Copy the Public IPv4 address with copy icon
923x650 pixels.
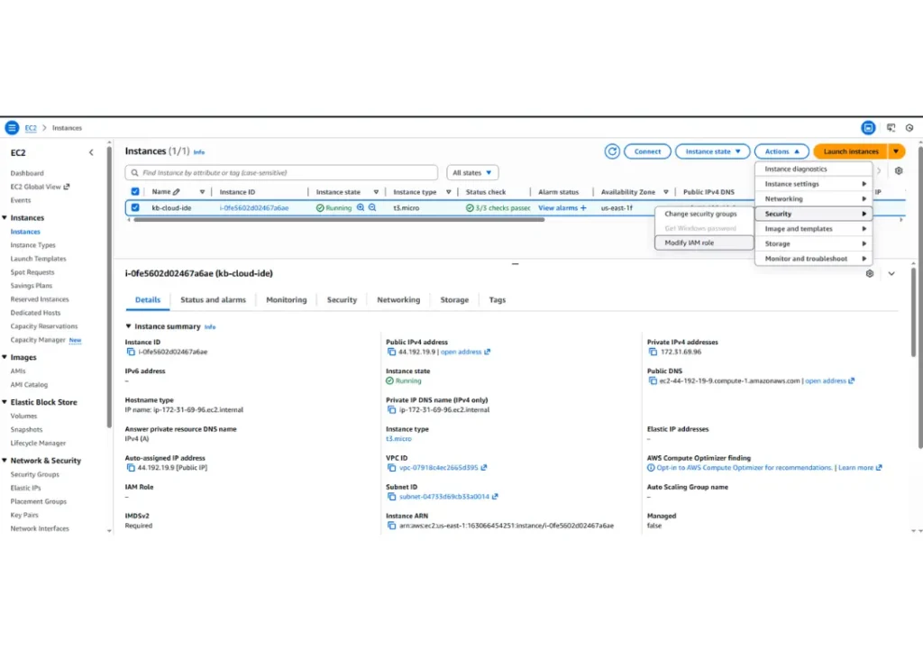(x=391, y=352)
